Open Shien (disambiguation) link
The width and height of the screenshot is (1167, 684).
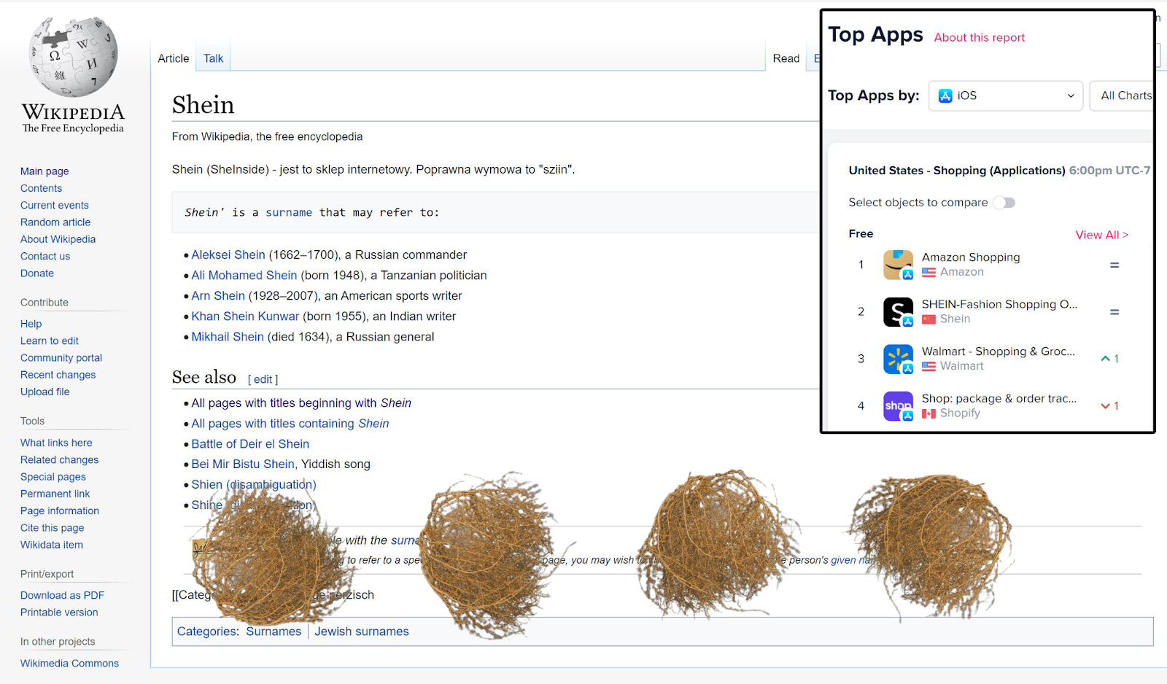[254, 484]
